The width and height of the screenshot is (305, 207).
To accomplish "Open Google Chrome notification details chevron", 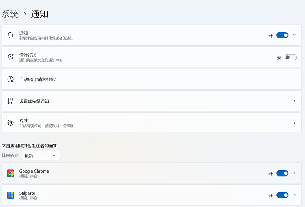I will (294, 173).
